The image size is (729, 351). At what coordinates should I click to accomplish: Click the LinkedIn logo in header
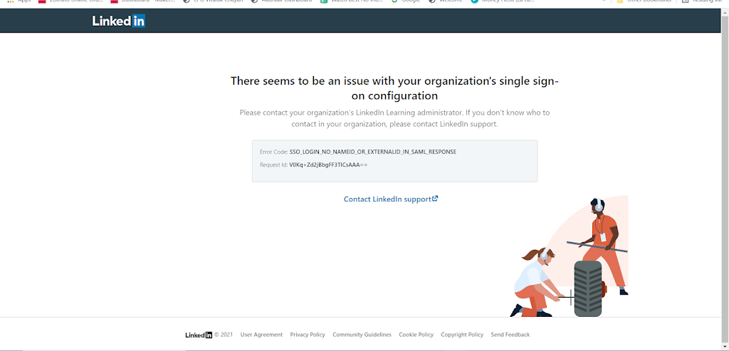[x=119, y=21]
